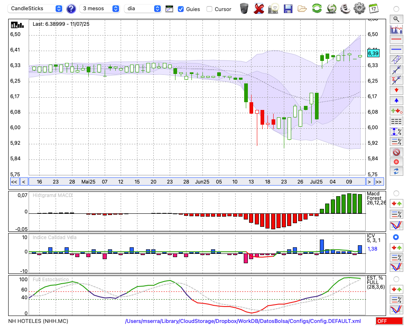
Task: Click the ICV 5, 3, 1 parameters label
Action: (x=373, y=238)
